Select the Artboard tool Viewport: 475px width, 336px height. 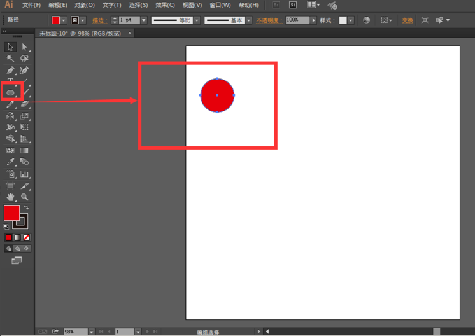pos(10,186)
